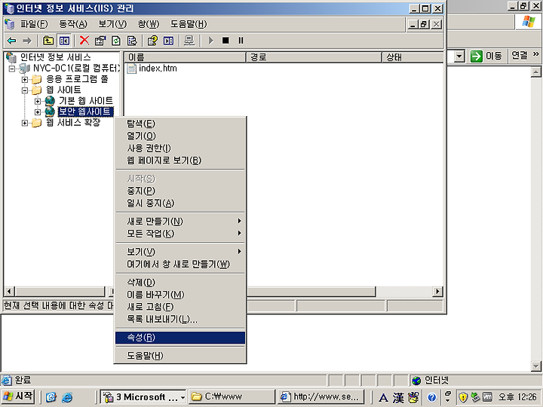The image size is (543, 407).
Task: Switch to http://www.se... taskbar button
Action: [321, 396]
